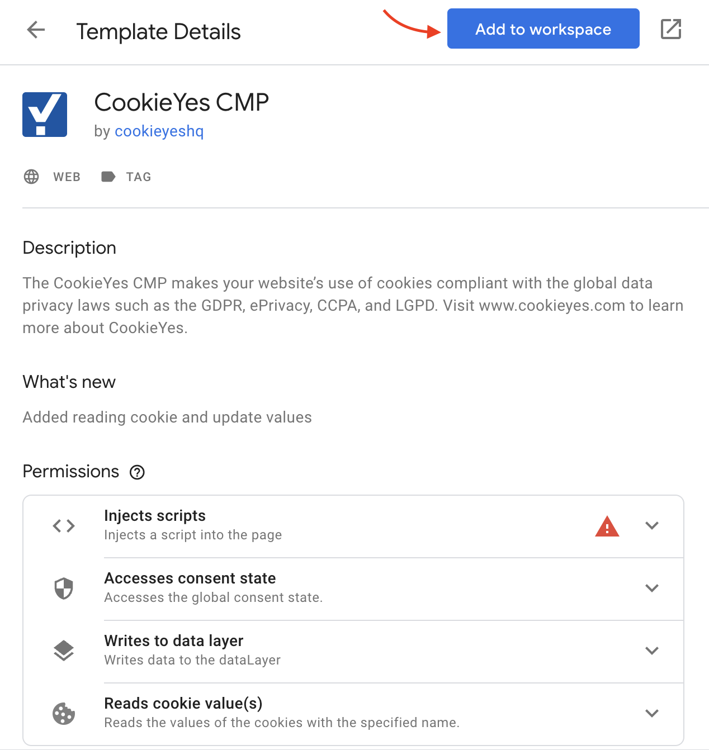Click the data layer stack icon
Image resolution: width=709 pixels, height=750 pixels.
pyautogui.click(x=64, y=651)
